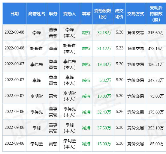Click the 32.18万 changed shares value
The width and height of the screenshot is (166, 154).
pos(104,33)
